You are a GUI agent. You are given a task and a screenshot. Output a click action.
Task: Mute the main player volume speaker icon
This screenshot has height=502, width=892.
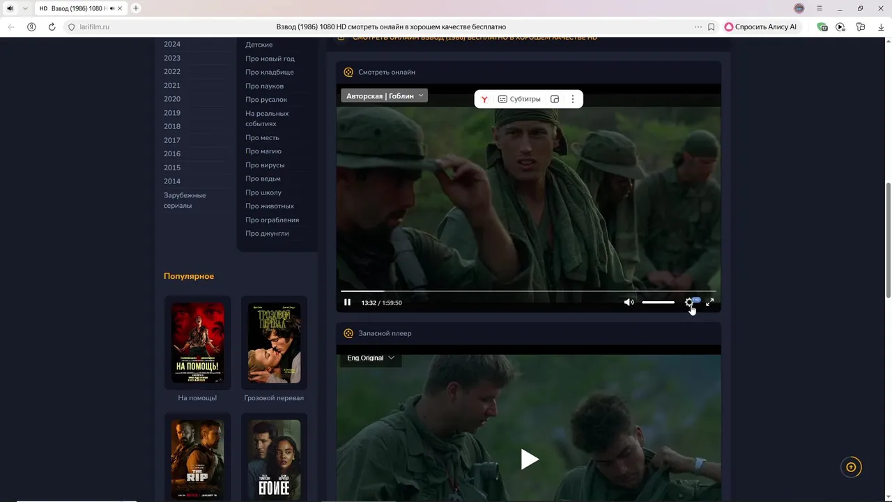[x=629, y=303]
